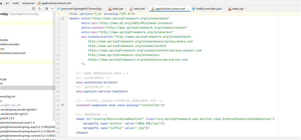Select the spring-context:5.2.13 library entry
This screenshot has height=140, width=301.
pos(28,135)
